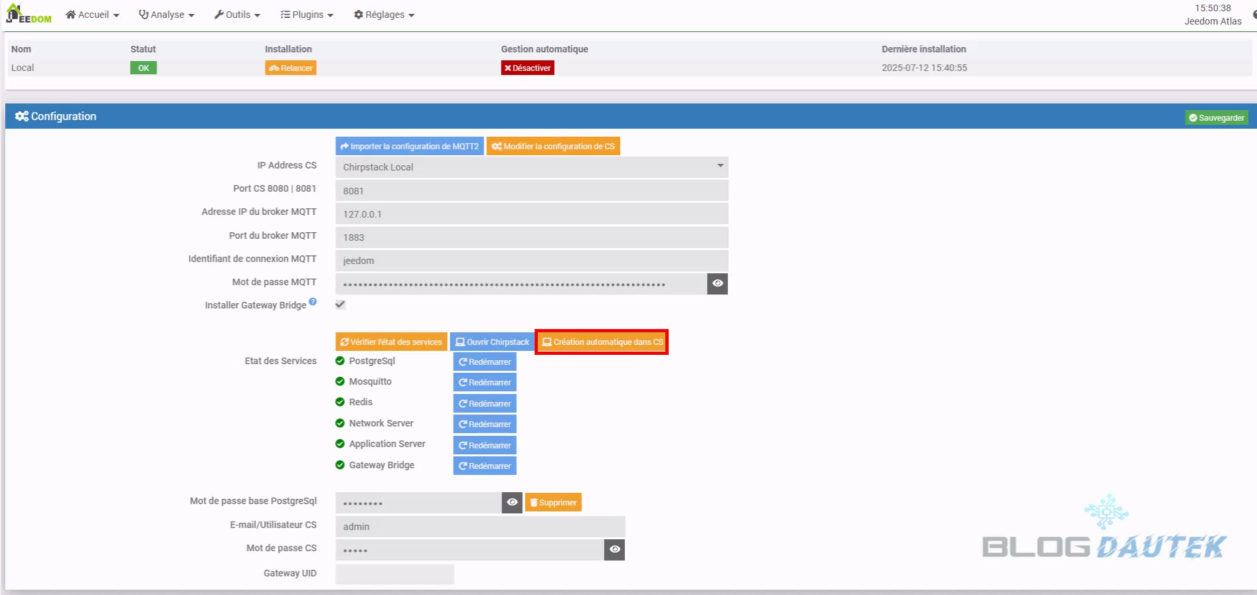Image resolution: width=1257 pixels, height=595 pixels.
Task: Show the PostgreSql database password
Action: pyautogui.click(x=512, y=503)
